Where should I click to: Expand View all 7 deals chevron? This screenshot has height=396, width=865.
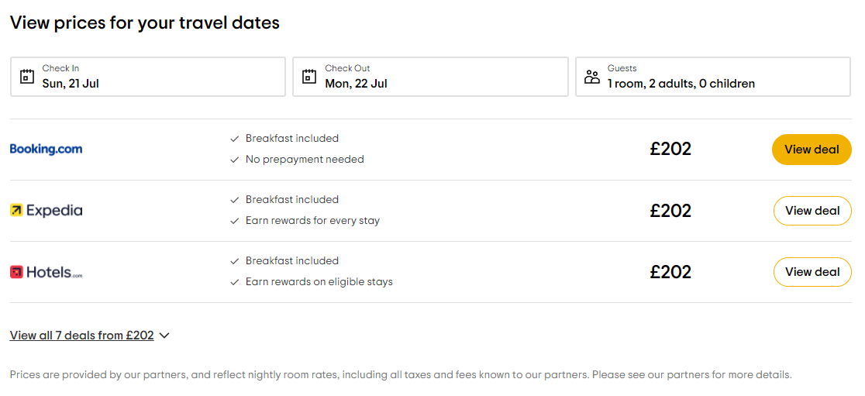164,336
